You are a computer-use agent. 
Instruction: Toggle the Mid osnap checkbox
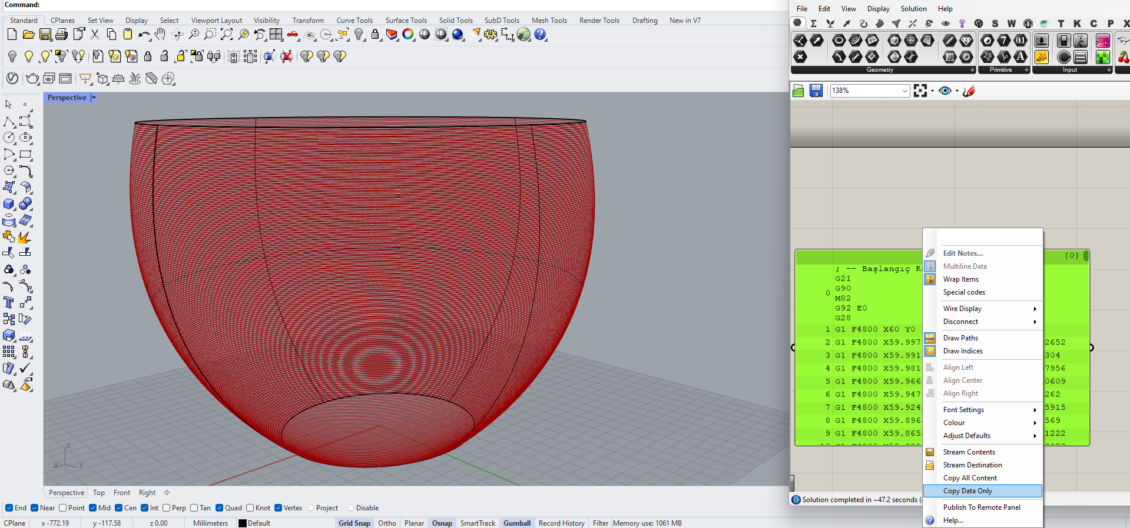(92, 508)
